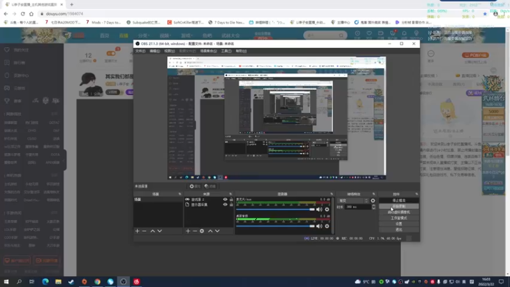The height and width of the screenshot is (287, 510).
Task: Move the selected source down
Action: coord(217,231)
